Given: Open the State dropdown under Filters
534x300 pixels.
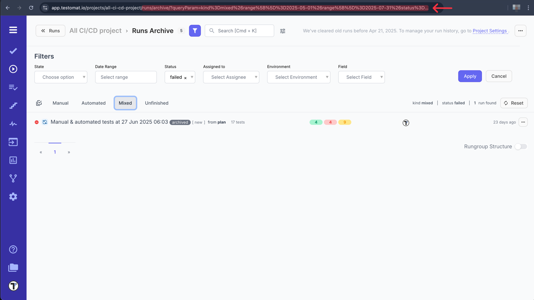Looking at the screenshot, I should click(60, 77).
